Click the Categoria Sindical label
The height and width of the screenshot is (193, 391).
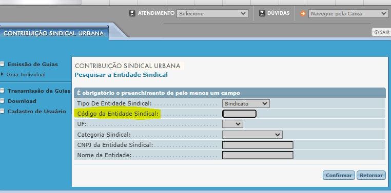104,135
